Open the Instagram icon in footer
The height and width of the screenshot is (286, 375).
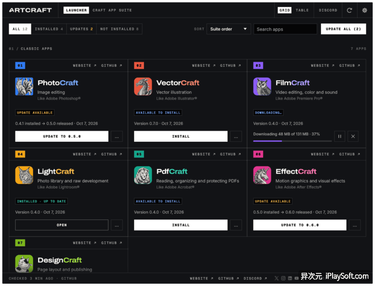(283, 278)
